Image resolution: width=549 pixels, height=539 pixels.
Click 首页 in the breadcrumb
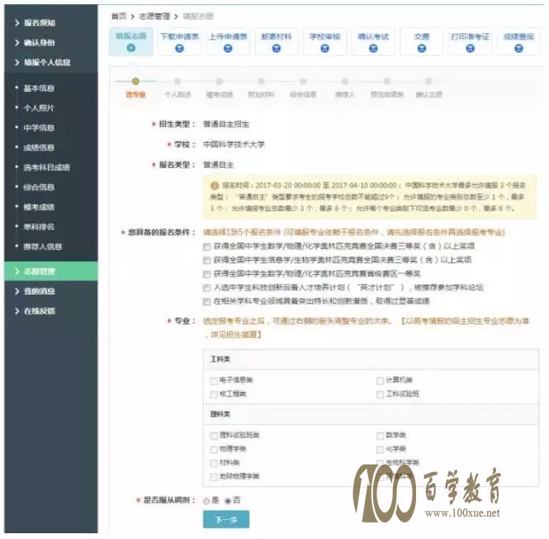(119, 17)
